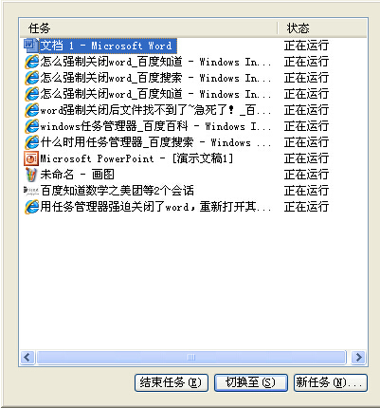The image size is (380, 408).
Task: Click the 切换至(S) button
Action: (251, 382)
